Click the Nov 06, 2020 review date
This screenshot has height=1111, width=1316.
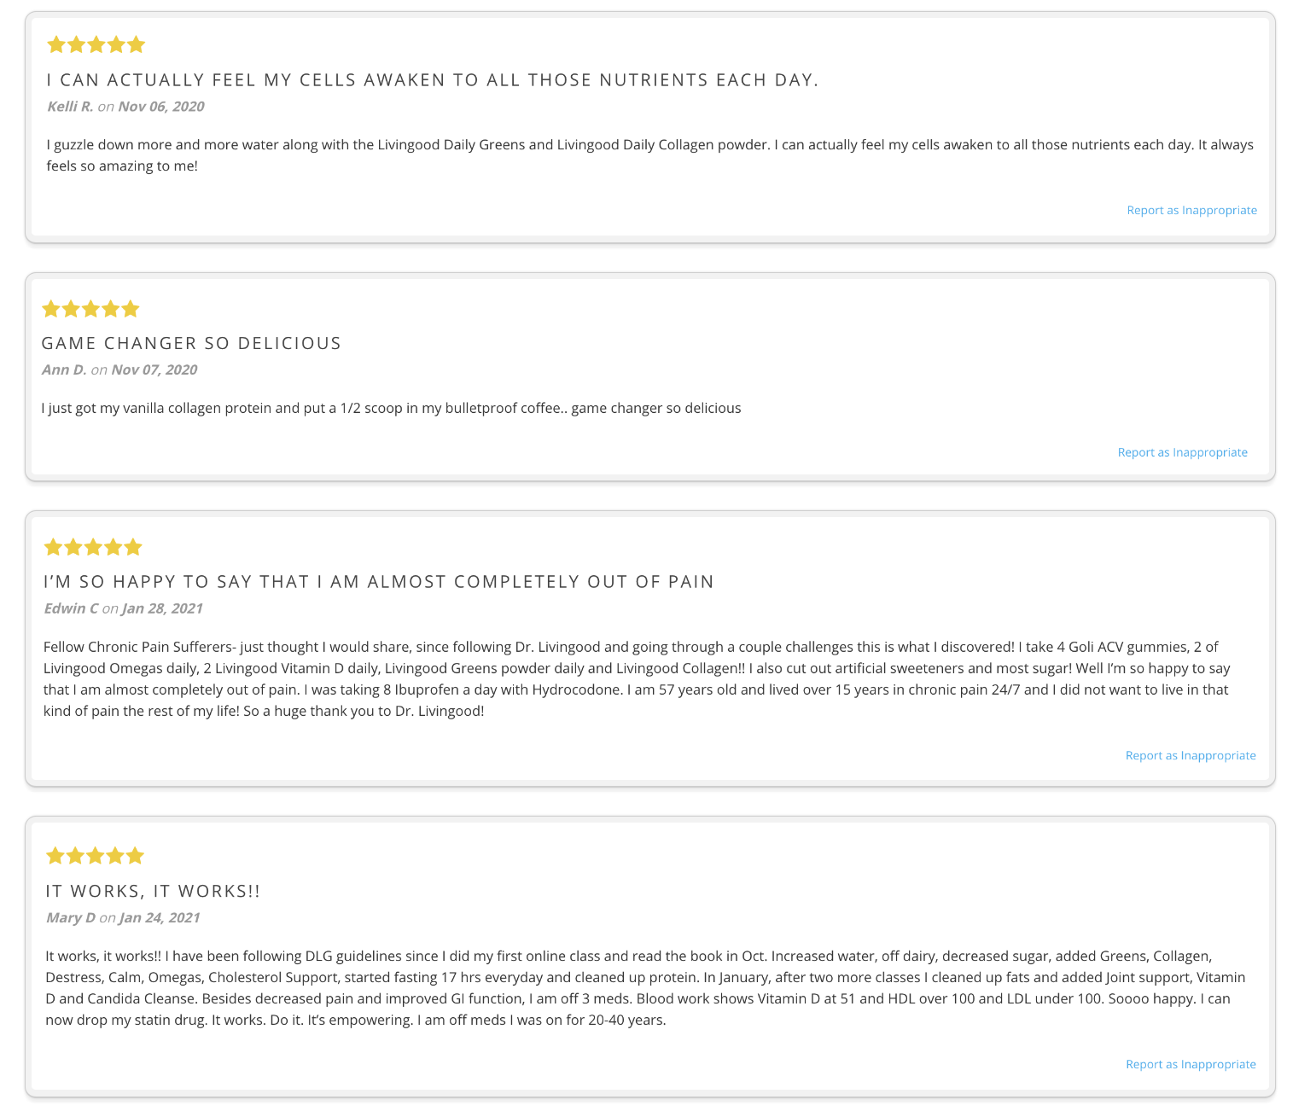click(161, 106)
